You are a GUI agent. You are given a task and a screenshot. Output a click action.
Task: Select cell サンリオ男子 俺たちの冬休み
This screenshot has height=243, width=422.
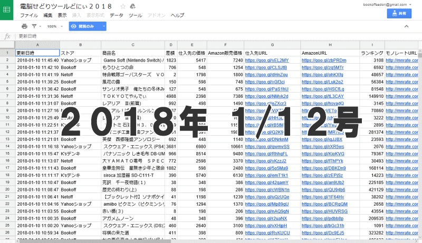click(x=133, y=89)
